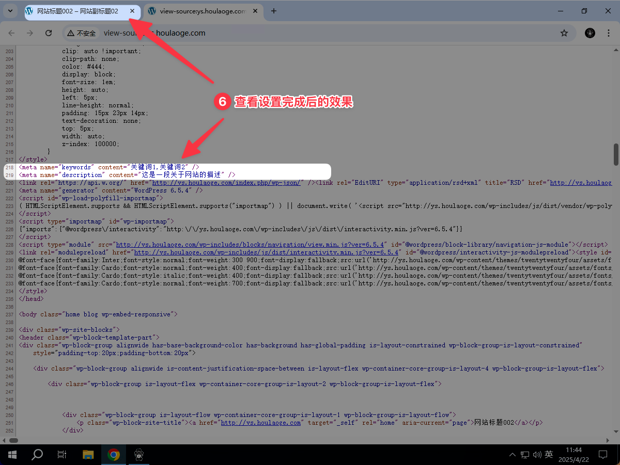Click the description meta tag line 219
Screen dimensions: 620x465
click(127, 175)
